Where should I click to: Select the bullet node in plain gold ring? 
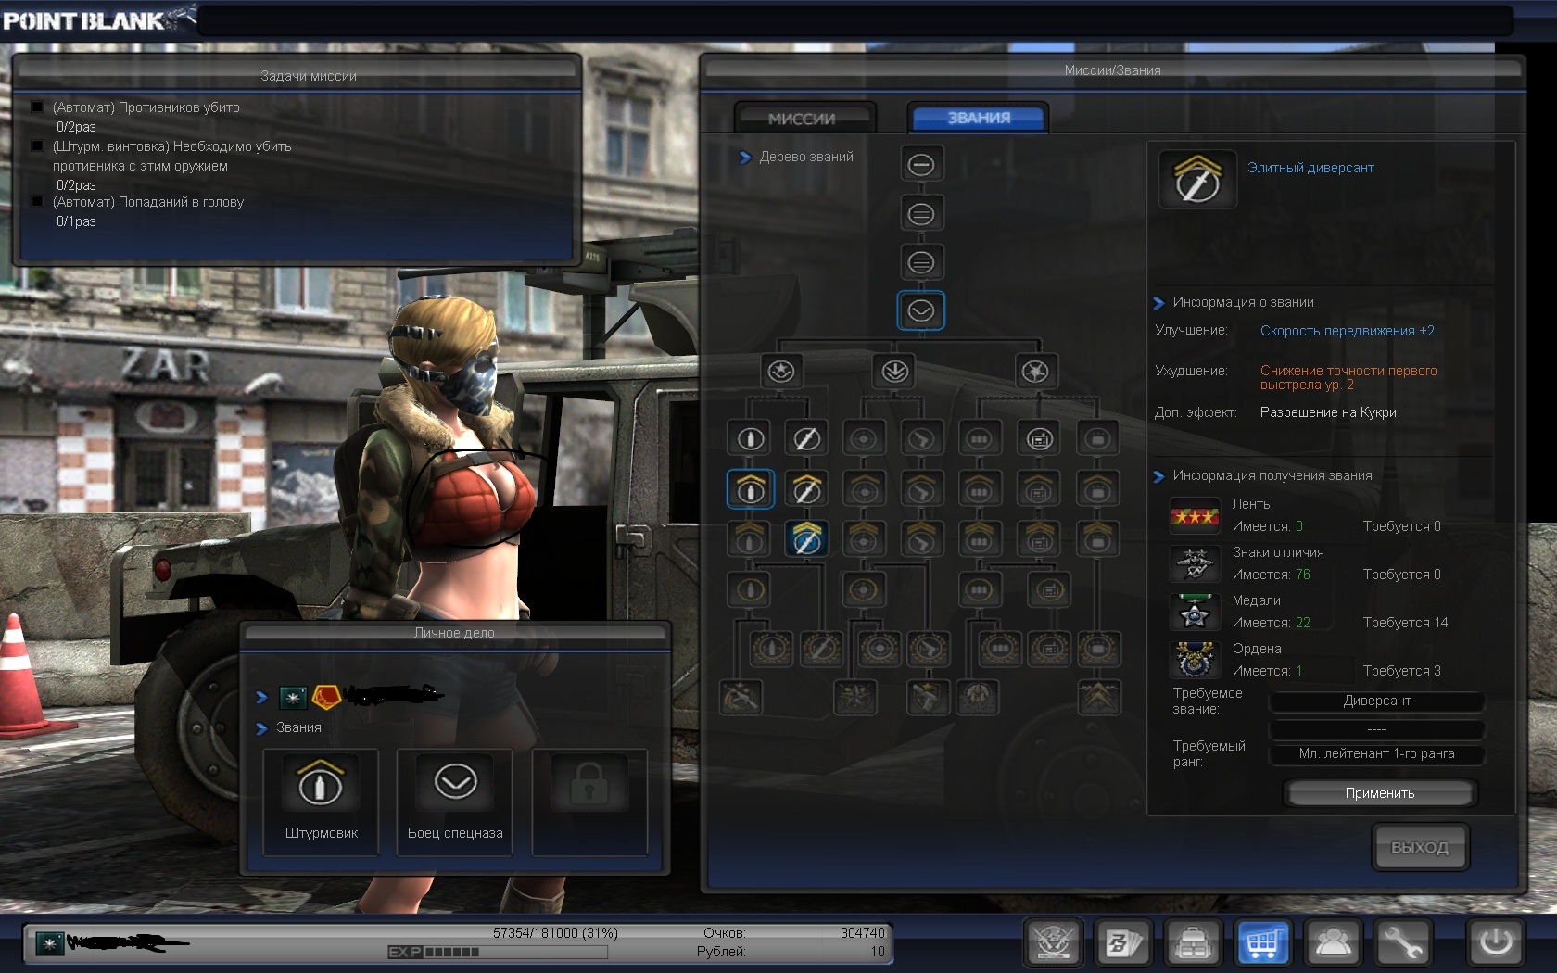[751, 589]
